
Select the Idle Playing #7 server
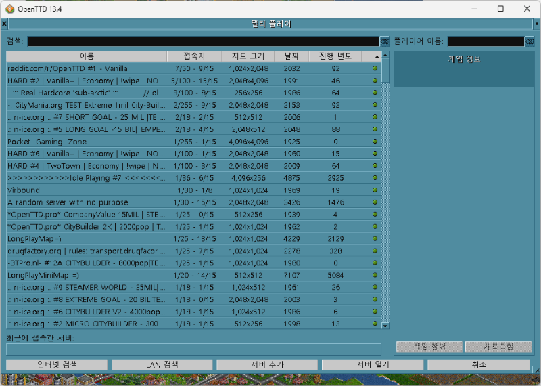(193, 178)
